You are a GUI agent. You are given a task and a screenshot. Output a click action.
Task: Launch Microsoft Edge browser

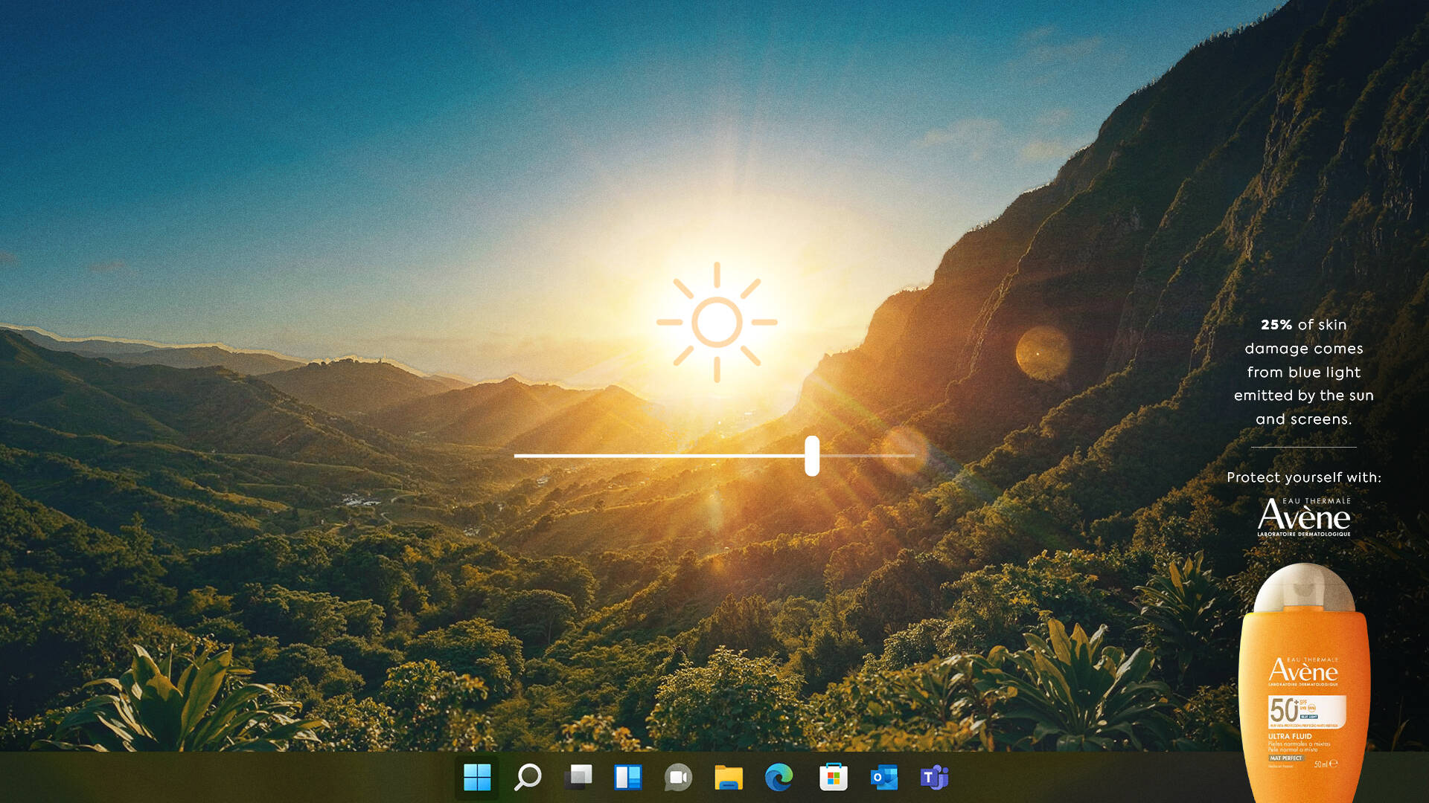(779, 778)
